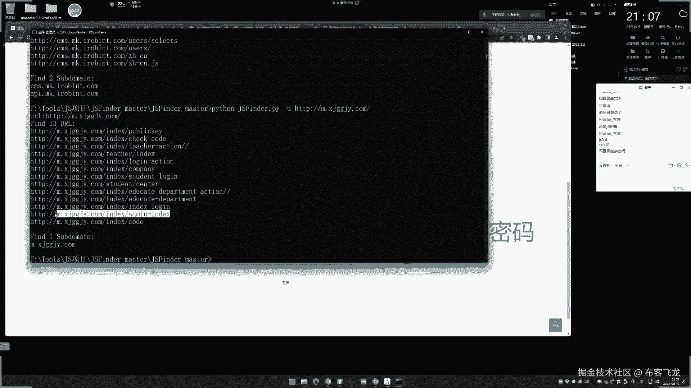The width and height of the screenshot is (691, 388).
Task: Open the browser extensions puzzle icon
Action: pyautogui.click(x=539, y=38)
